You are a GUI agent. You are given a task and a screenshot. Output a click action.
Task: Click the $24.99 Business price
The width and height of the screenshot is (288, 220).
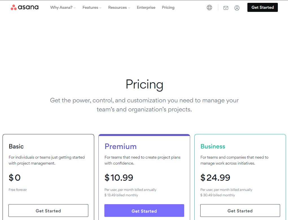click(x=215, y=178)
